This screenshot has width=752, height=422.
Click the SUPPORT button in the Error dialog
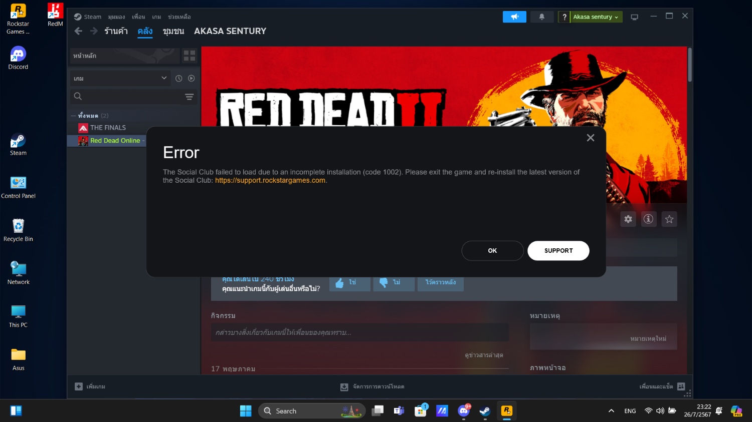pos(558,251)
